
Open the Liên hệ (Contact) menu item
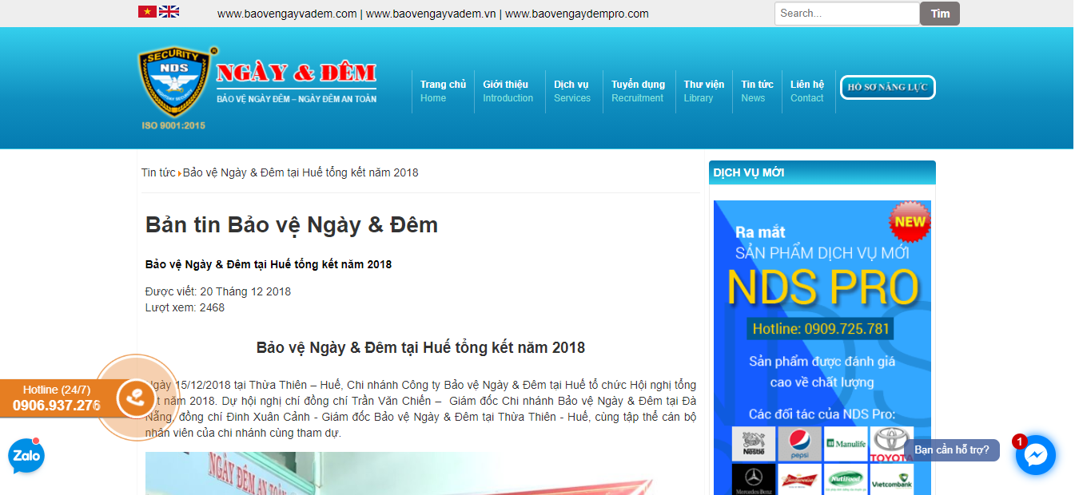point(806,91)
